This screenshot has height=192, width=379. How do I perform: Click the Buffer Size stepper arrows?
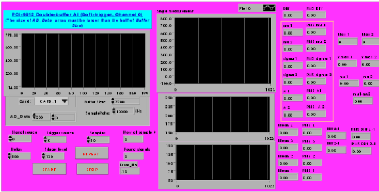(113, 101)
